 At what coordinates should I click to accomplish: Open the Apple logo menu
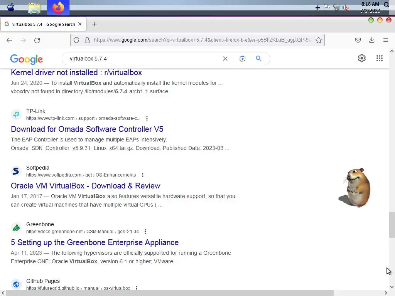click(x=10, y=8)
